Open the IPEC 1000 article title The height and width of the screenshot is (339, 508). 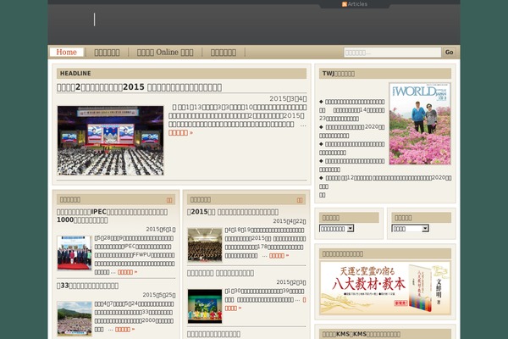[112, 216]
